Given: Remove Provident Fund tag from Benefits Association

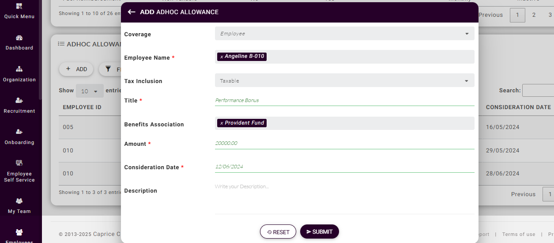Looking at the screenshot, I should click(x=222, y=123).
